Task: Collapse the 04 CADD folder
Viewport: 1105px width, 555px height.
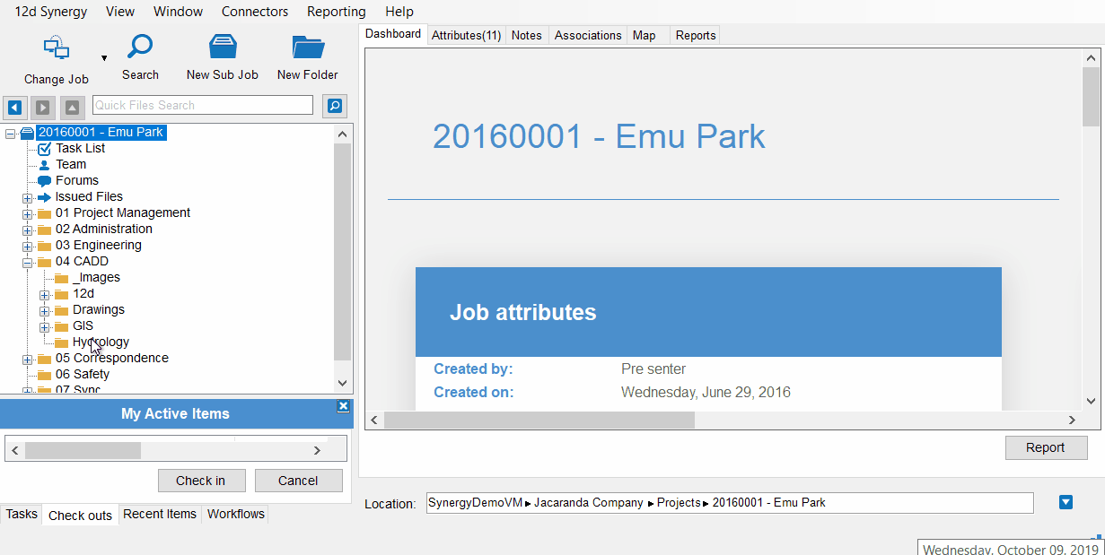Action: [x=28, y=262]
